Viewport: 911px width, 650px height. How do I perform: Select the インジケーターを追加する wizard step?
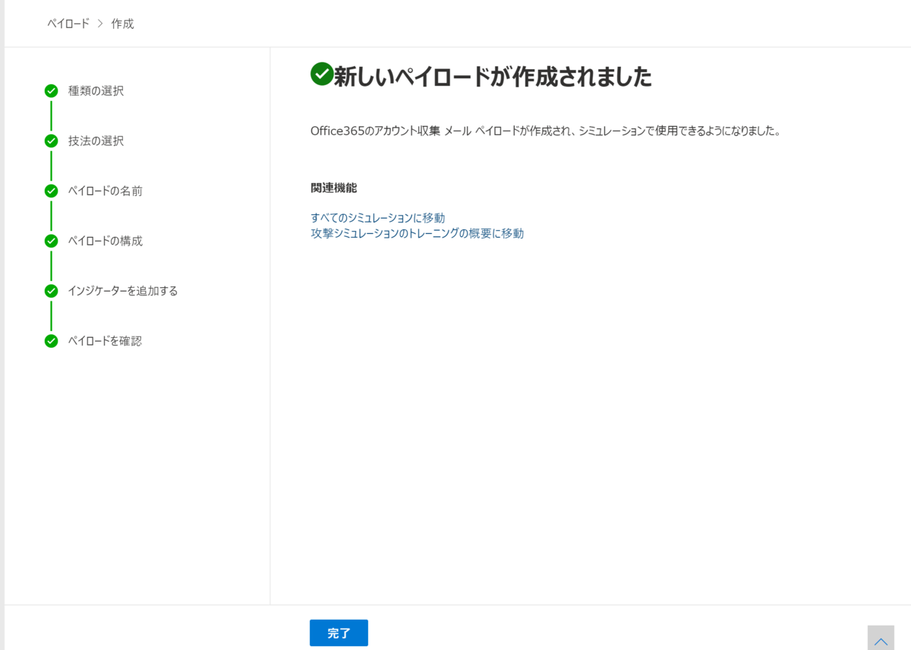pyautogui.click(x=122, y=291)
